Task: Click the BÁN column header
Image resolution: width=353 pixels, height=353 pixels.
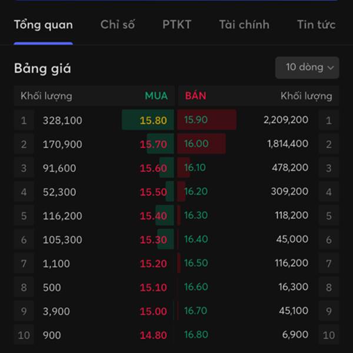Action: 196,96
